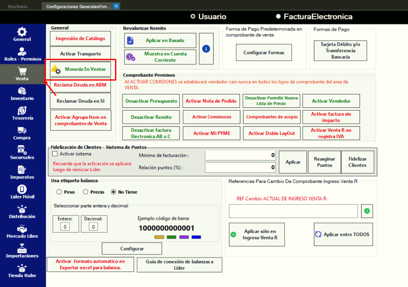
Task: Enable the Activar sistema checkbox
Action: [x=55, y=154]
